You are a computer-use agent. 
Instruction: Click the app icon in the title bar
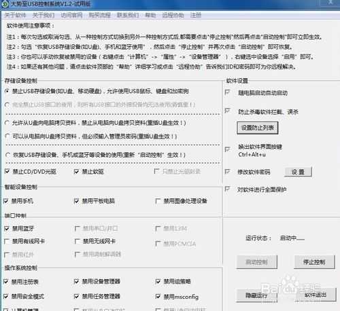pos(5,4)
